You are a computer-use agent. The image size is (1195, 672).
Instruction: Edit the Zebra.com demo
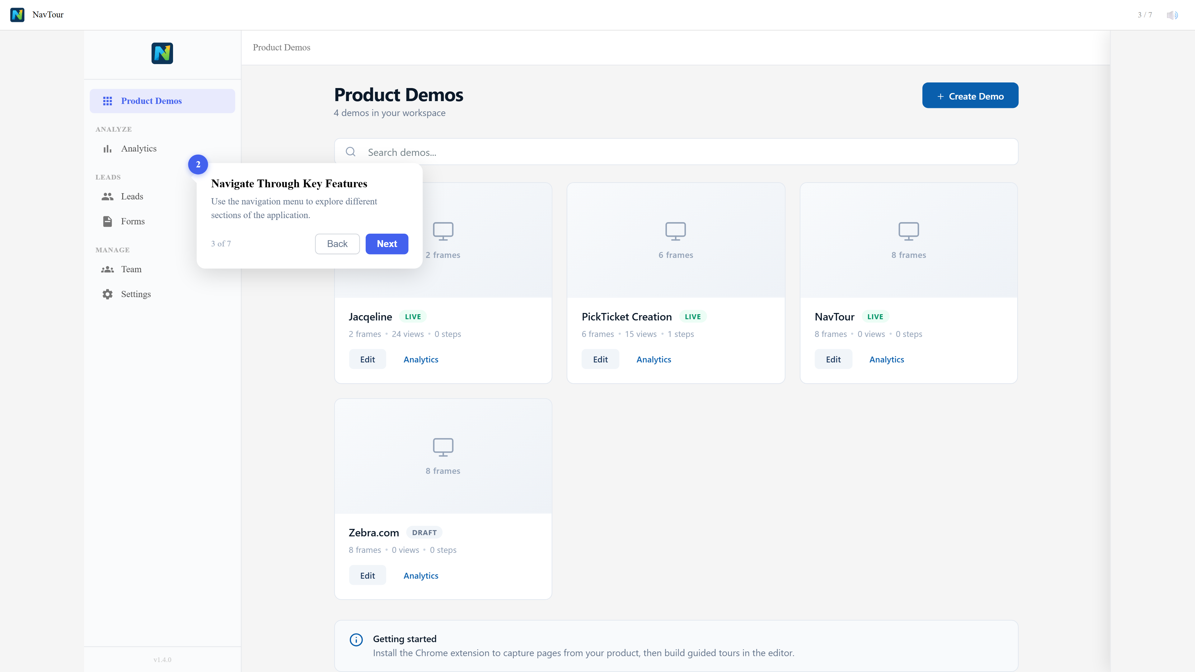[367, 575]
